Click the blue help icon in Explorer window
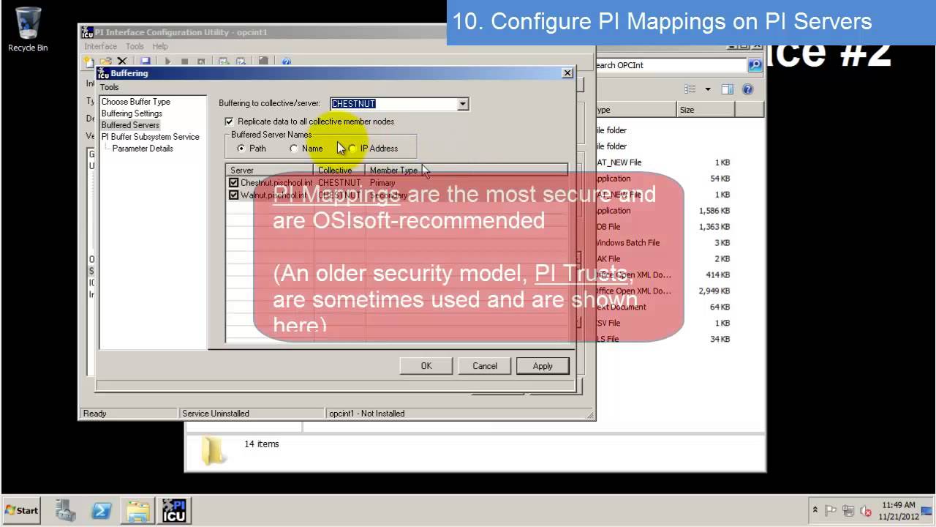The height and width of the screenshot is (527, 936). point(747,89)
